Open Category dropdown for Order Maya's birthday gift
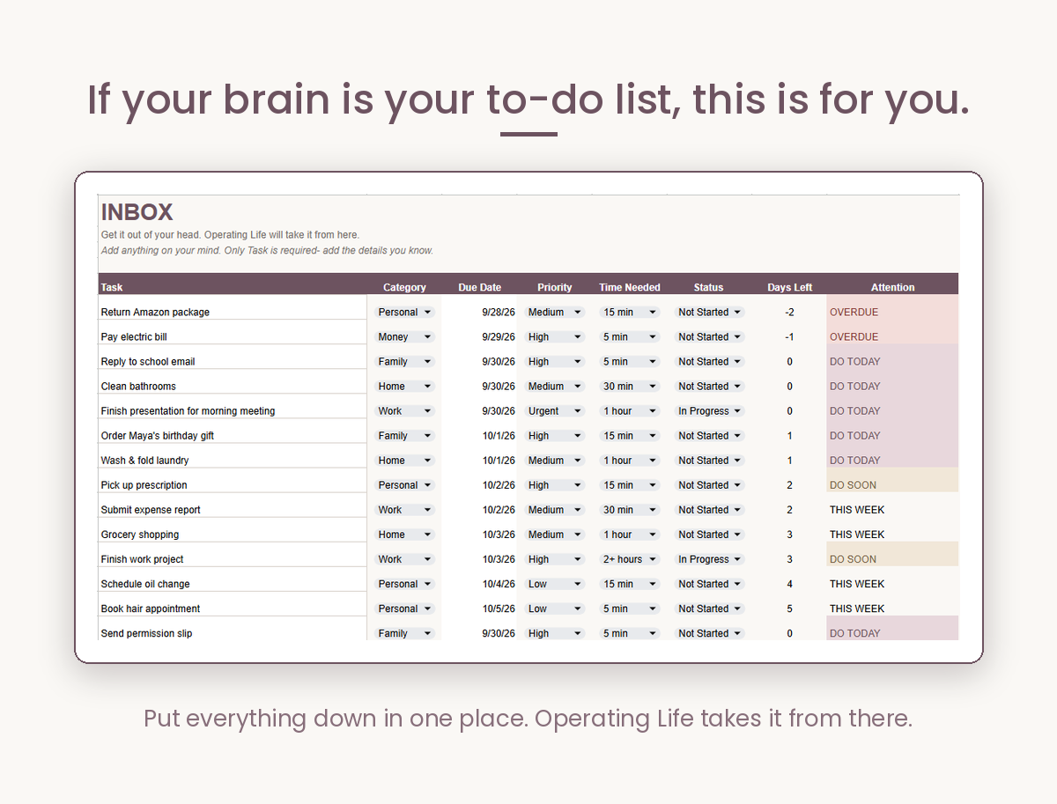 point(404,435)
